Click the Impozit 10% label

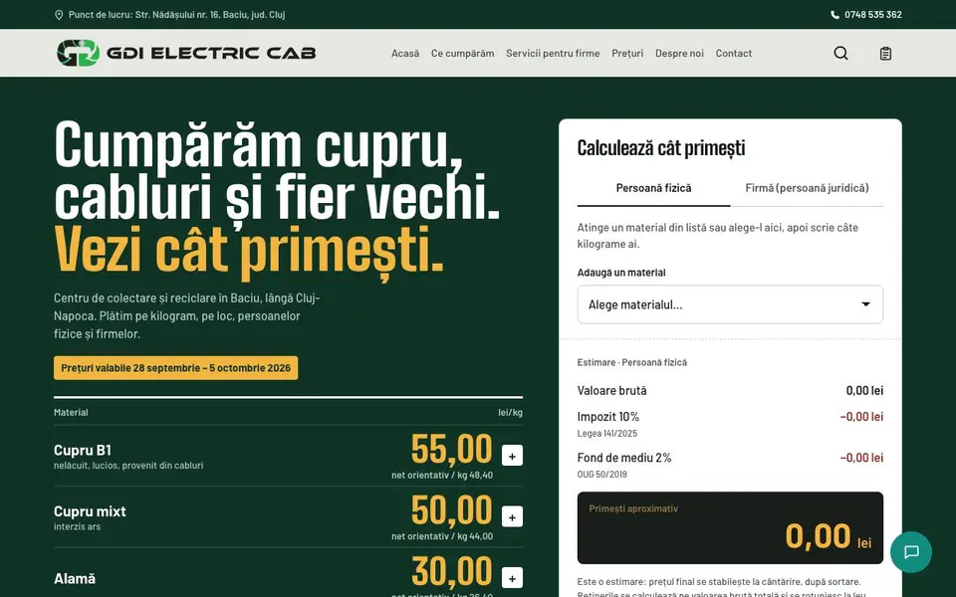(x=607, y=417)
